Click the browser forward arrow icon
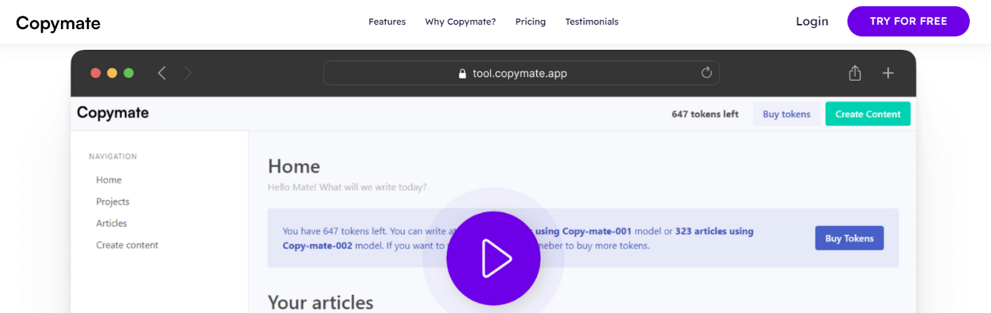The width and height of the screenshot is (991, 313). coord(188,72)
